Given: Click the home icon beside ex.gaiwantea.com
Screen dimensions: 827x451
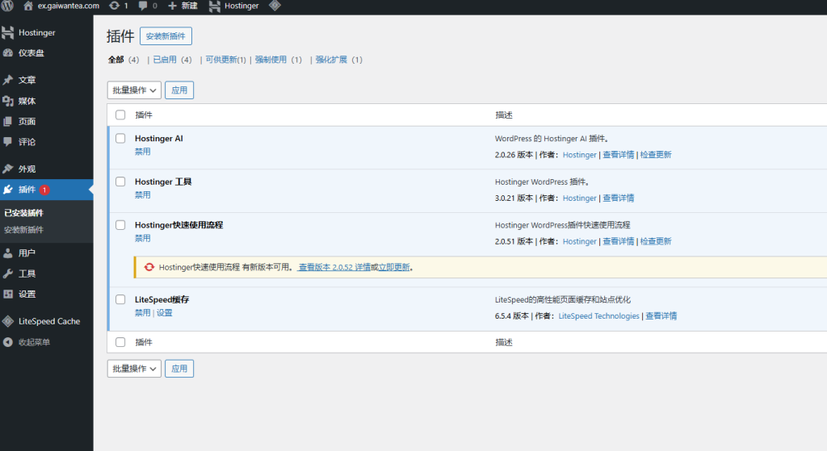Looking at the screenshot, I should pyautogui.click(x=28, y=6).
